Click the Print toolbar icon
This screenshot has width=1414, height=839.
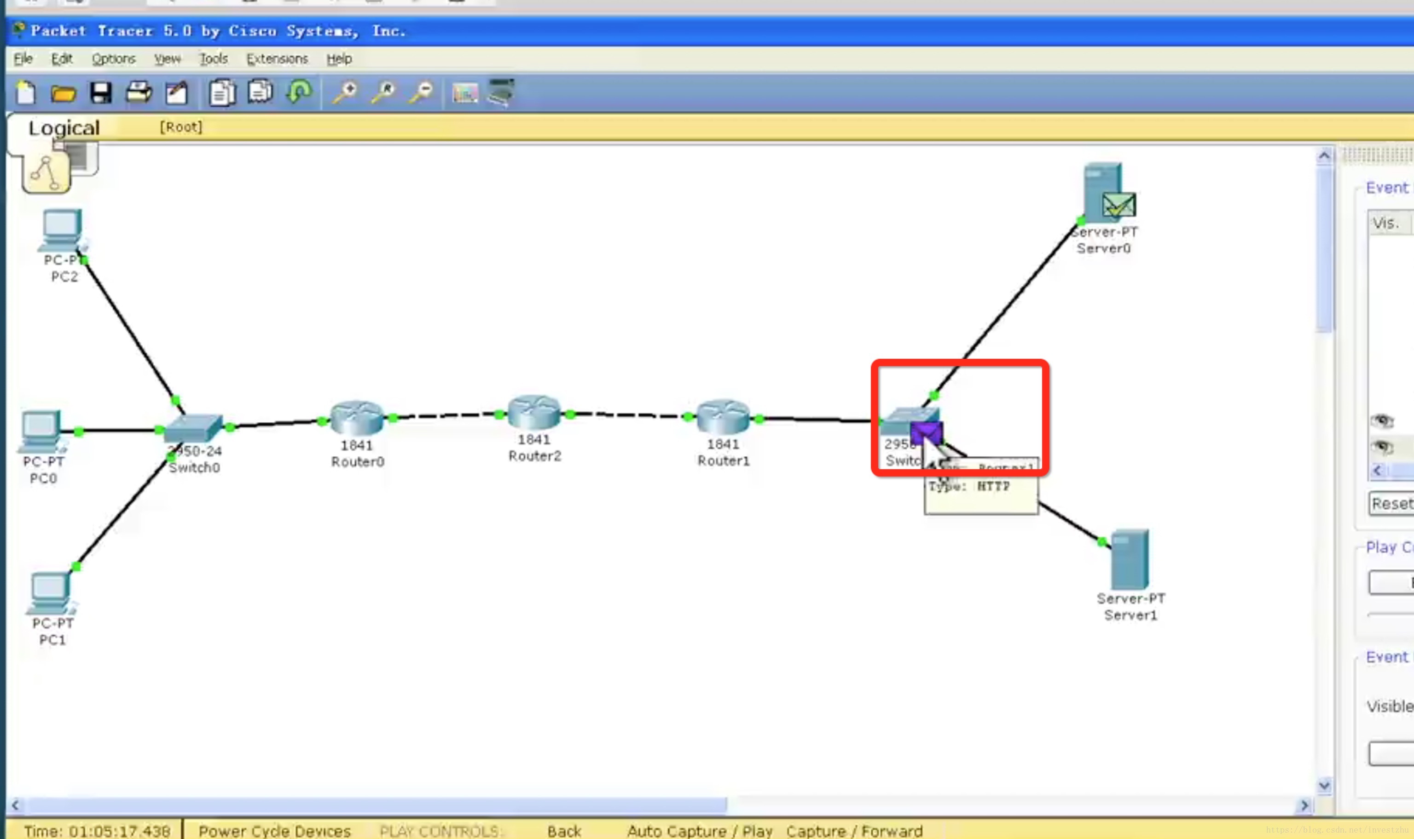139,92
